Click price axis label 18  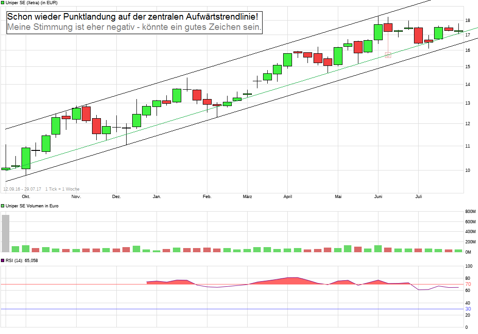[468, 21]
